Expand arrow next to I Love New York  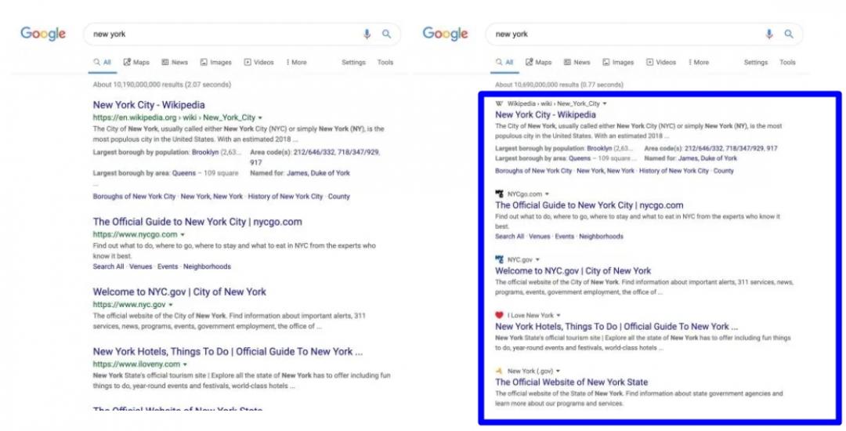559,315
